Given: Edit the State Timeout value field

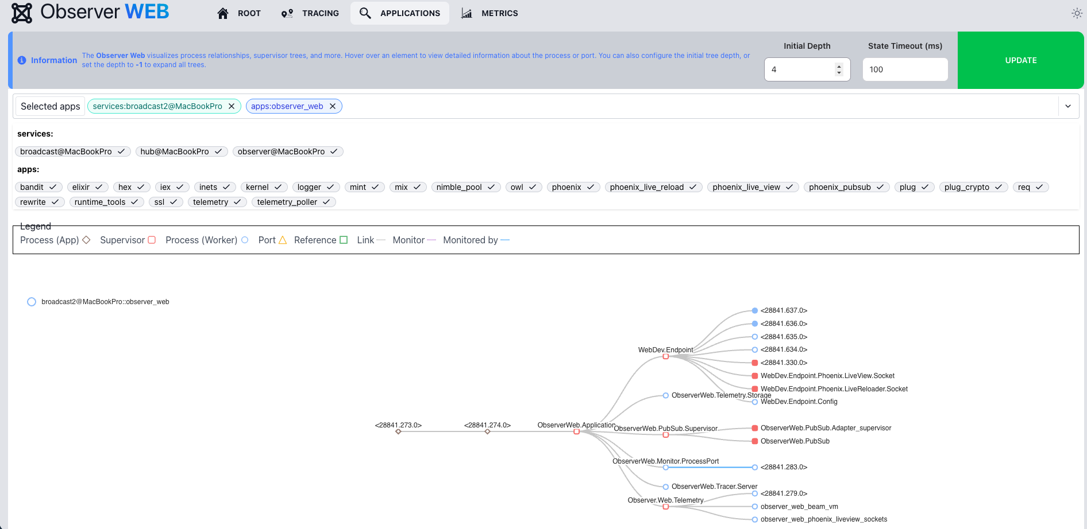Looking at the screenshot, I should (x=905, y=69).
